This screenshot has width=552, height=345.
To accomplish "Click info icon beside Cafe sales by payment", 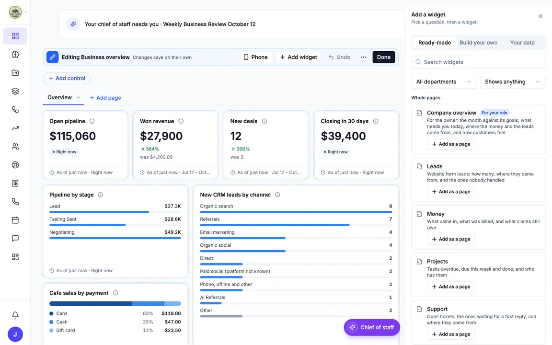I will [x=115, y=293].
